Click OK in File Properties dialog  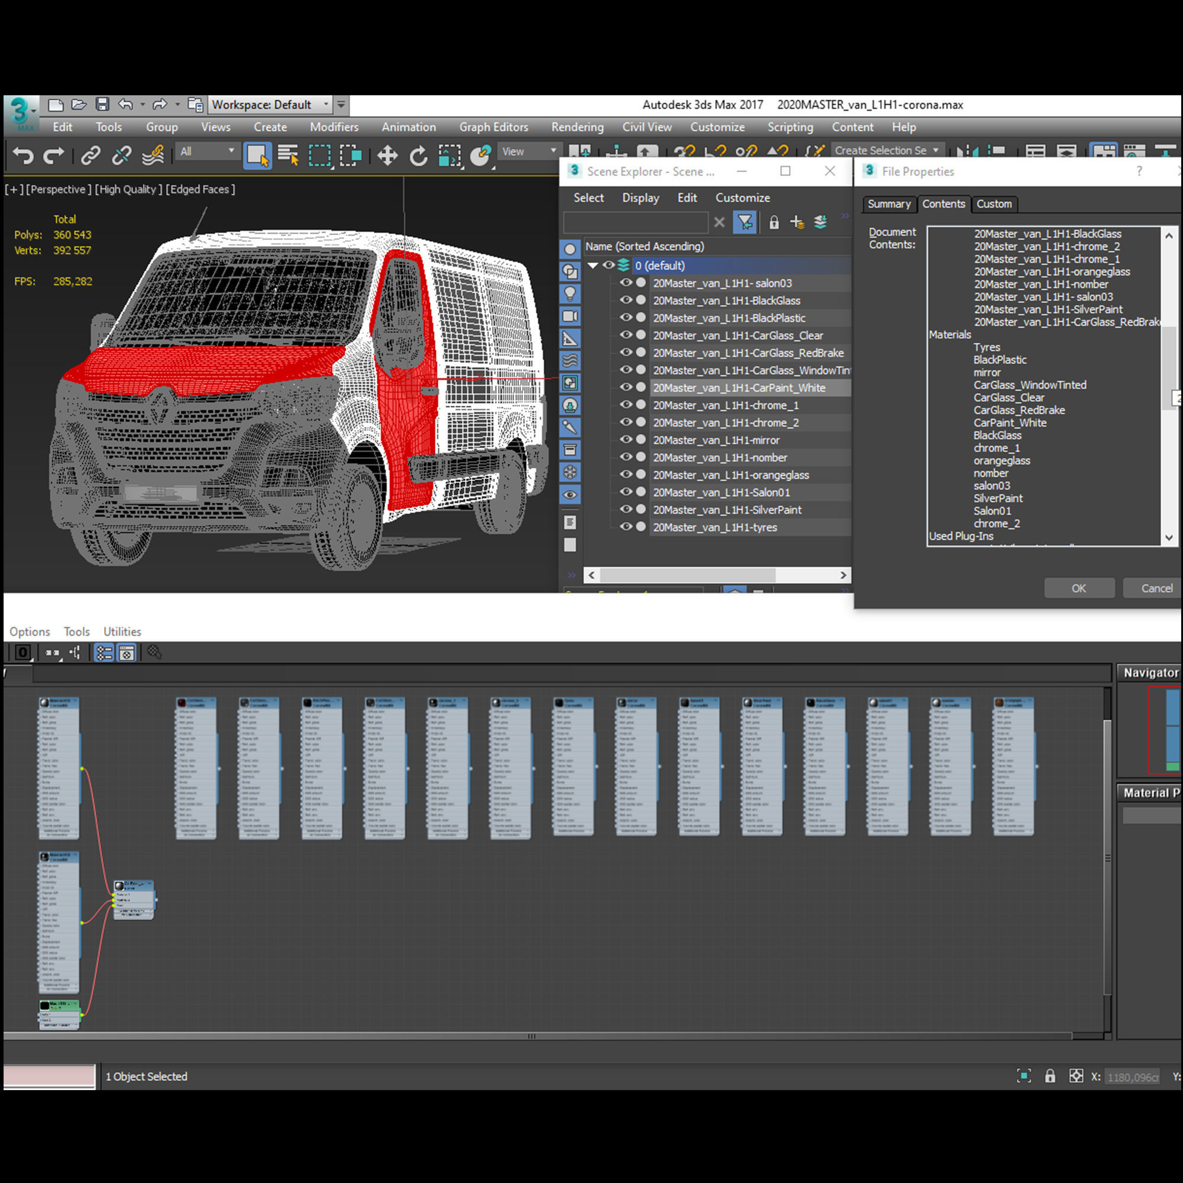(x=1079, y=588)
